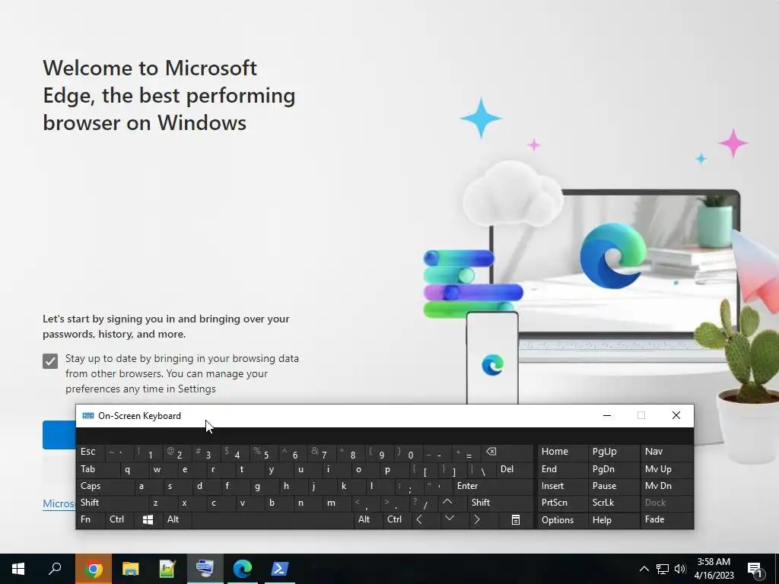The height and width of the screenshot is (584, 779).
Task: Open PowerShell from the taskbar
Action: coord(279,569)
